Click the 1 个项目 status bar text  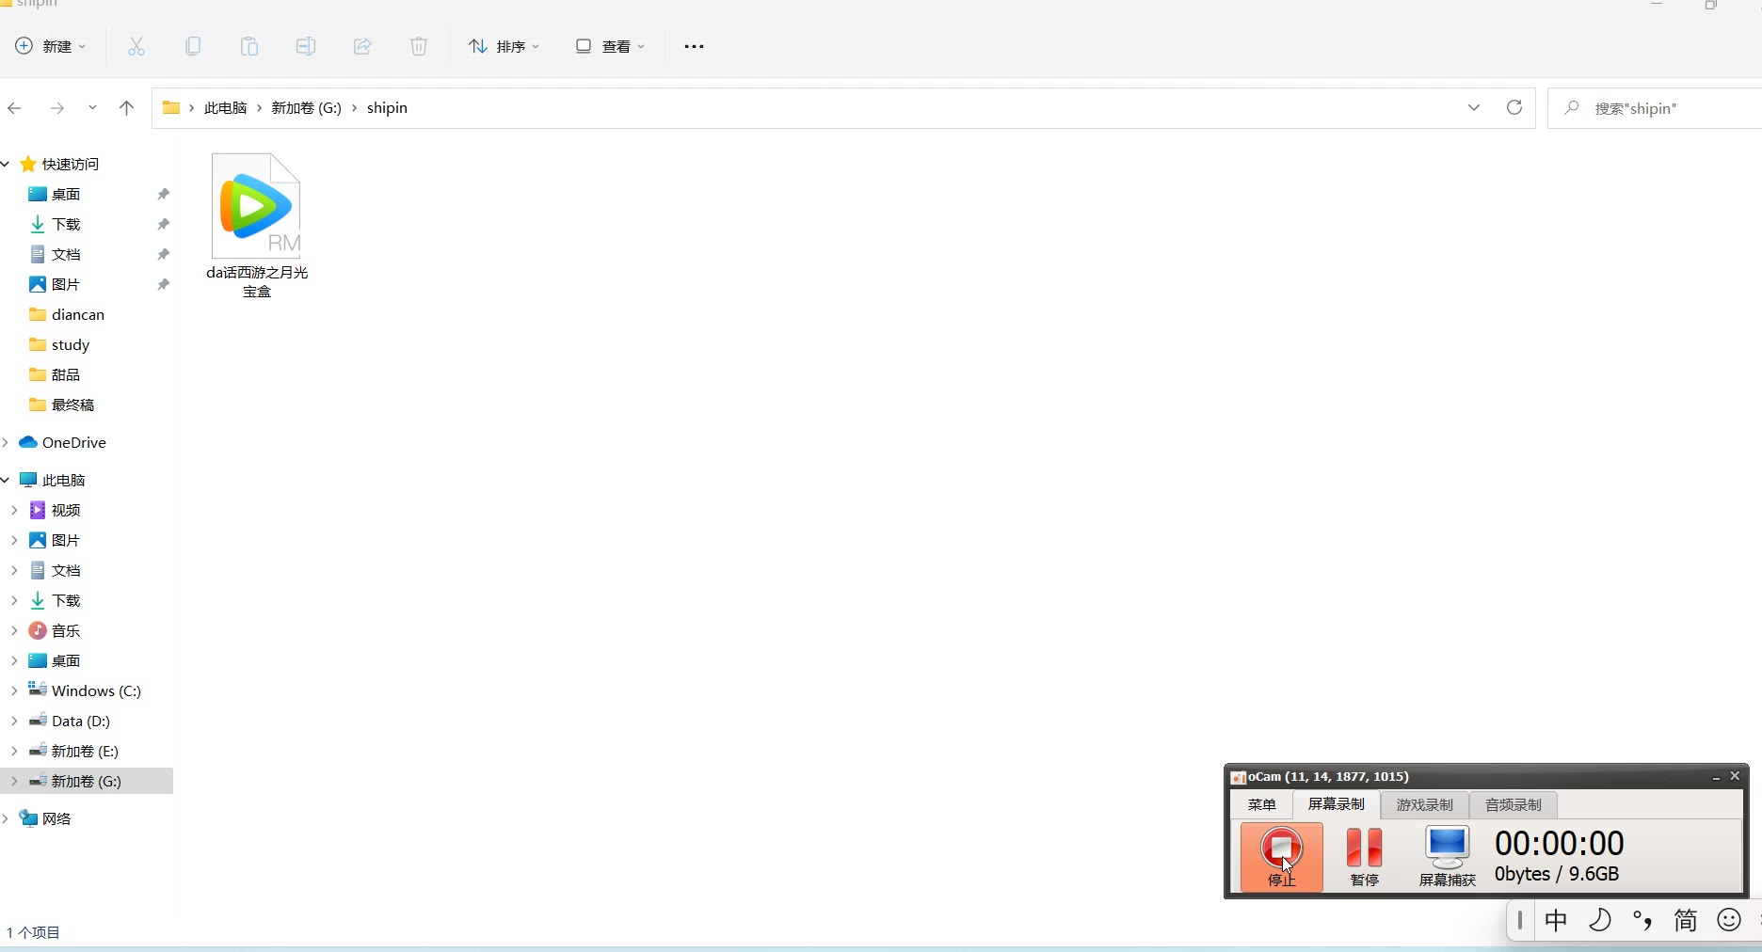point(34,932)
